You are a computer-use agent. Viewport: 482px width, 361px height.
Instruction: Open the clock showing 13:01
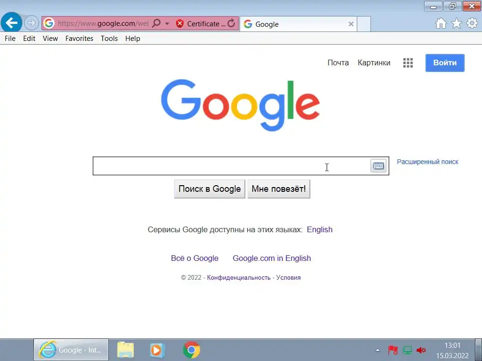coord(452,350)
